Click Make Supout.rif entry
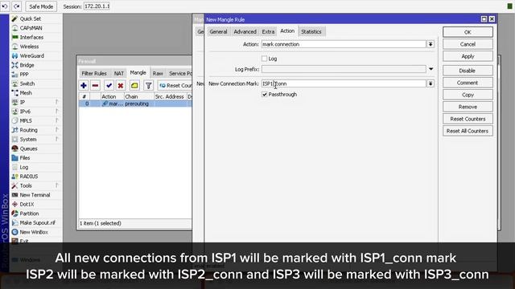 coord(38,223)
